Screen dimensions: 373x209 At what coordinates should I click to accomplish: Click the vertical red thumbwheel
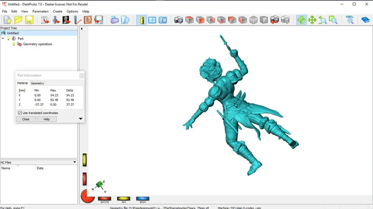coord(85,179)
